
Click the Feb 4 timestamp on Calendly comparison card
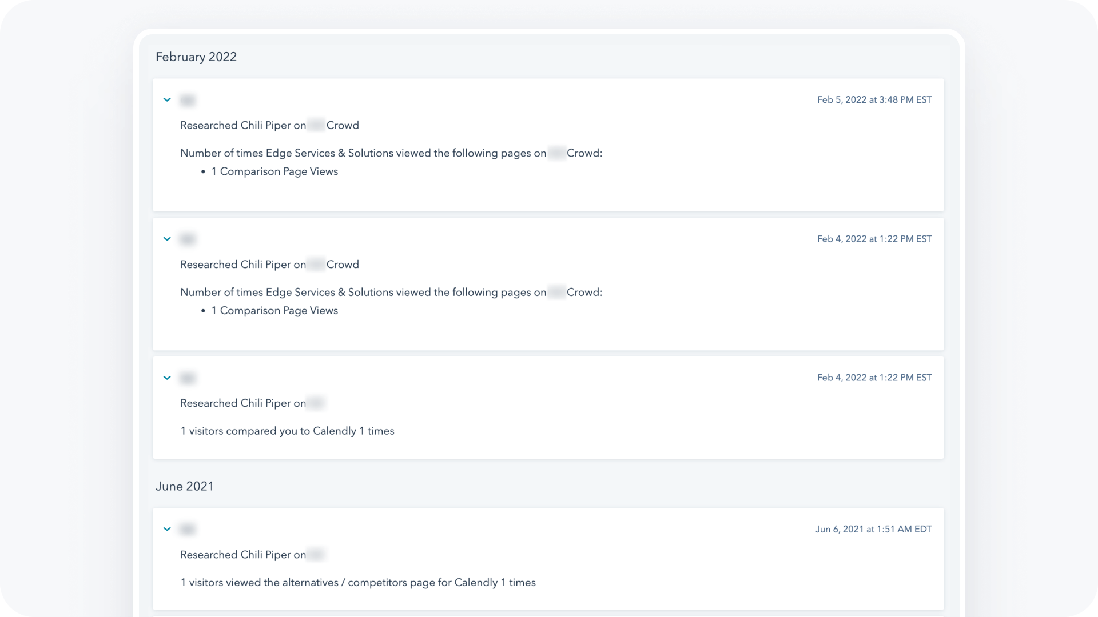[874, 378]
